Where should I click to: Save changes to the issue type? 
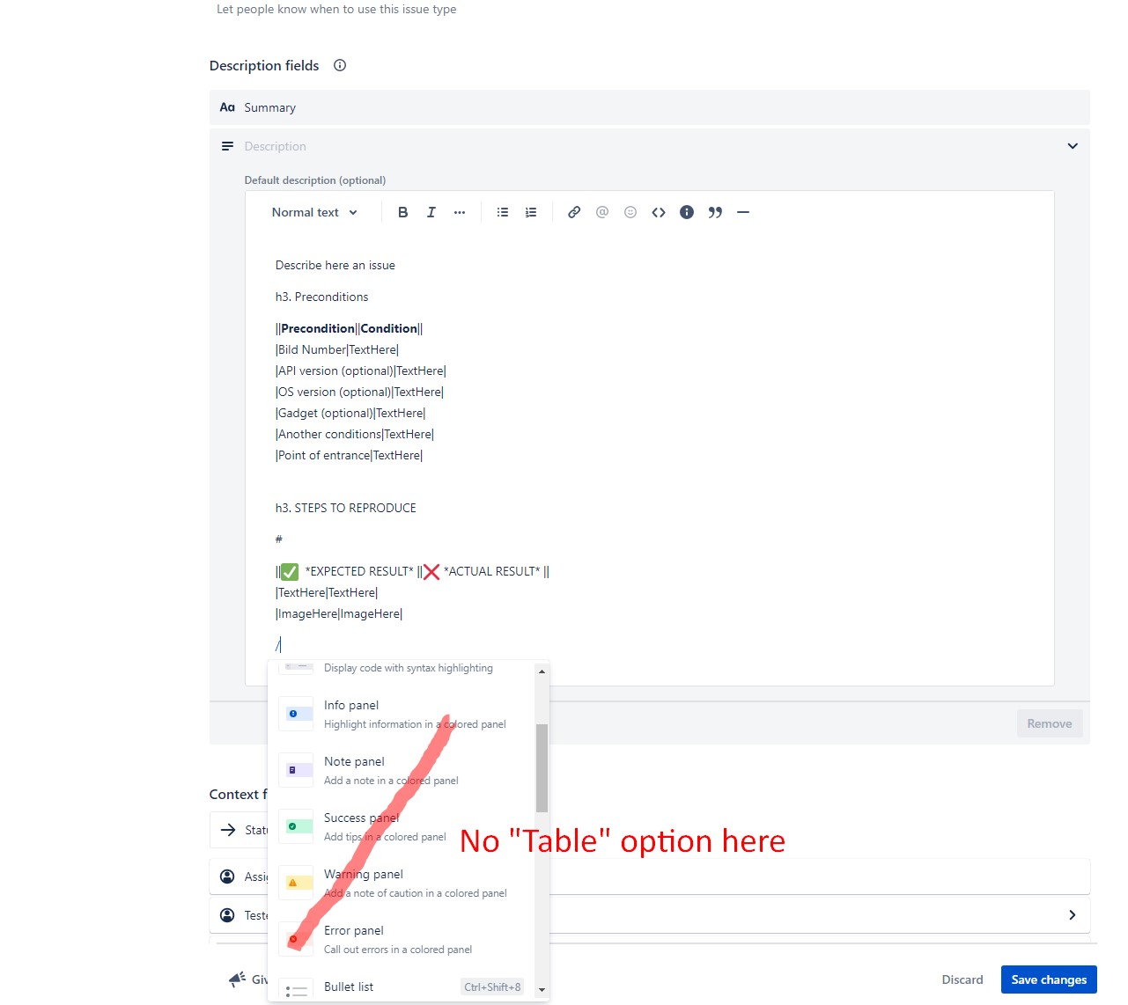pyautogui.click(x=1048, y=979)
